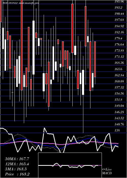The width and height of the screenshot is (127, 178).
Task: Select the 162.84 price axis label
Action: 119,75
